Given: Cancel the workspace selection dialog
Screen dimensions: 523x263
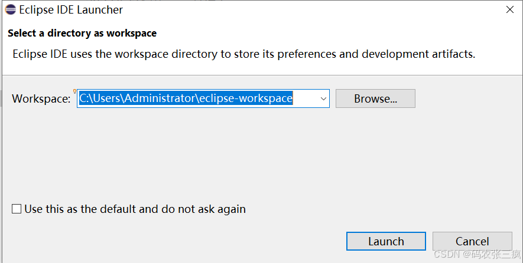Looking at the screenshot, I should point(472,241).
